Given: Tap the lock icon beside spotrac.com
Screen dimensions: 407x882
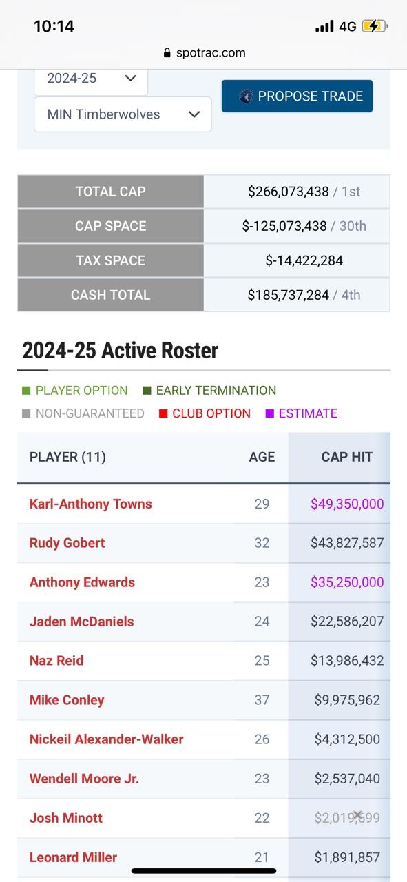Looking at the screenshot, I should 167,53.
